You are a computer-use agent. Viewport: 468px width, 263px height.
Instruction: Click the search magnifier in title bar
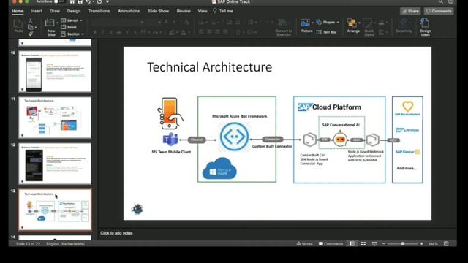point(441,1)
